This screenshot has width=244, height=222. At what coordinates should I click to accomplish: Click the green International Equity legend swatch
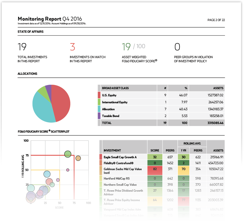99,102
